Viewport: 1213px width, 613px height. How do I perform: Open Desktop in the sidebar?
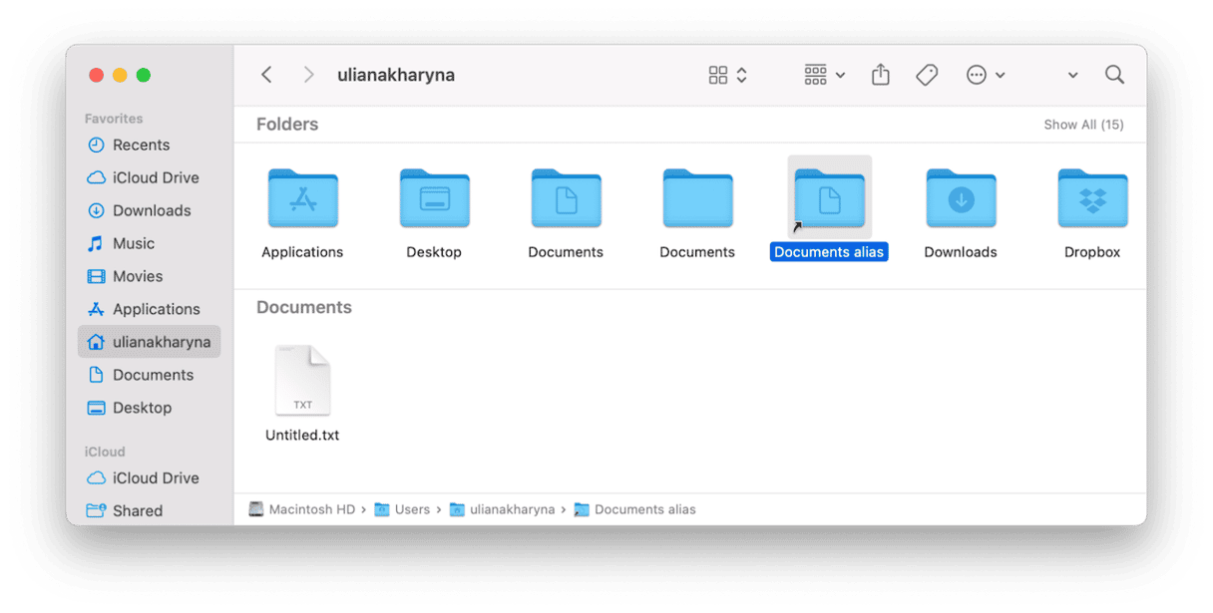tap(150, 408)
